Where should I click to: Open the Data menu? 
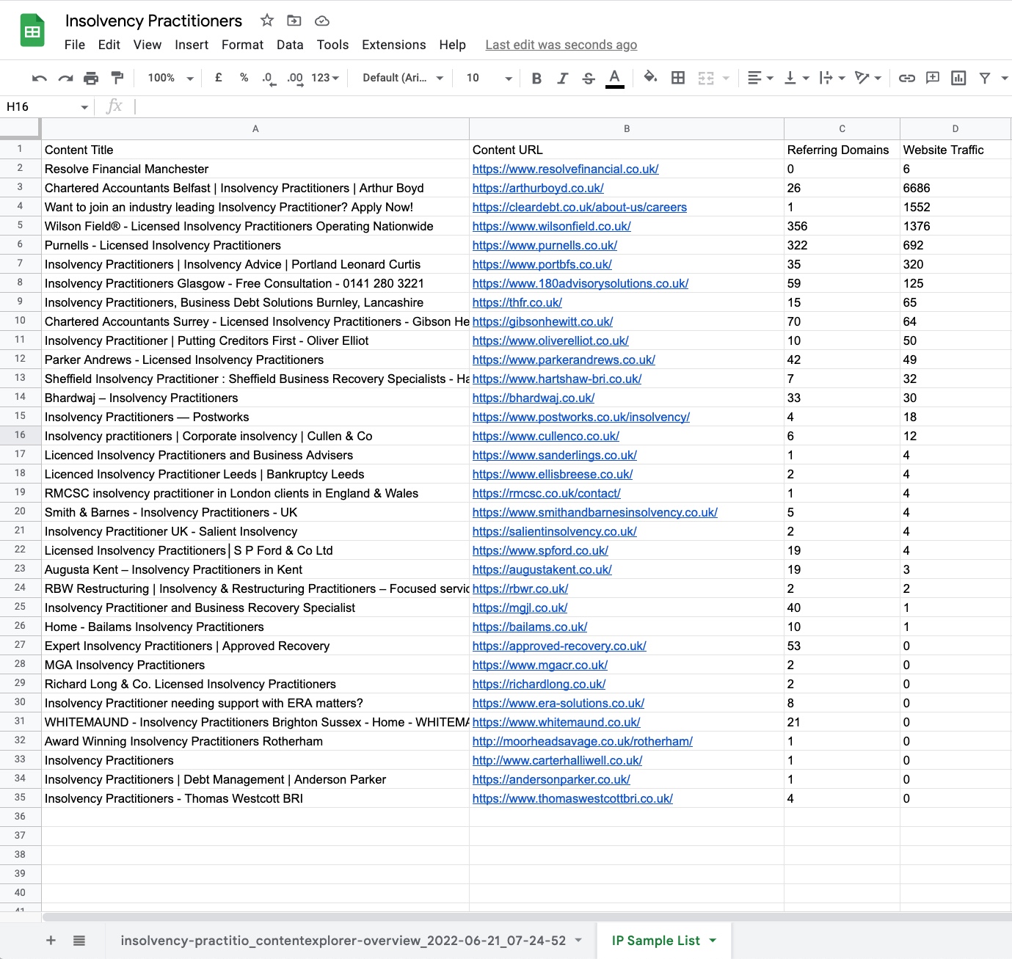[x=290, y=45]
